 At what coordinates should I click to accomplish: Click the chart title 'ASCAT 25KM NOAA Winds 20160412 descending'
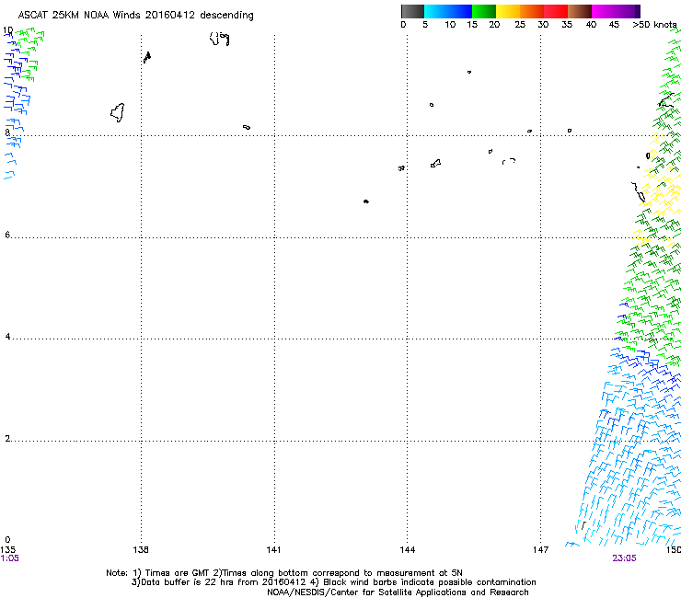(135, 16)
